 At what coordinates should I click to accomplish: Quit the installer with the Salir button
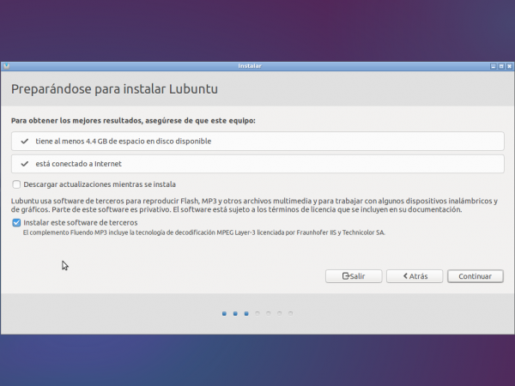tap(354, 276)
